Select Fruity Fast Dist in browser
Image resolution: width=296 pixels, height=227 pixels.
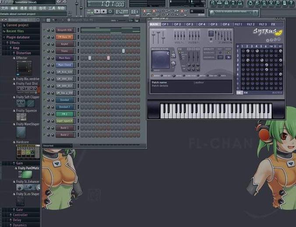(27, 83)
